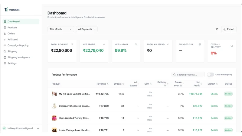Click the megaphone icon on Total Ad Spend card
This screenshot has width=242, height=136.
[168, 44]
